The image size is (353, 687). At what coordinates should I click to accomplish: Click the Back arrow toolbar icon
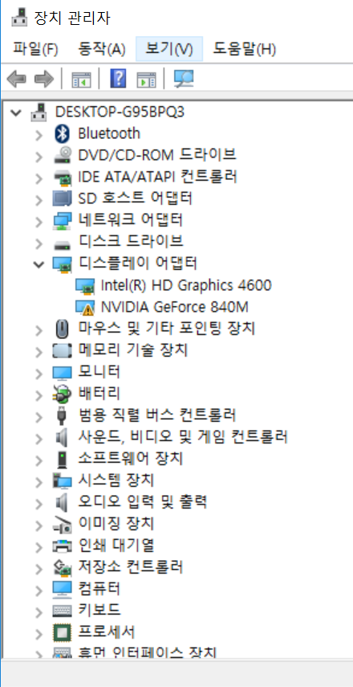click(17, 80)
